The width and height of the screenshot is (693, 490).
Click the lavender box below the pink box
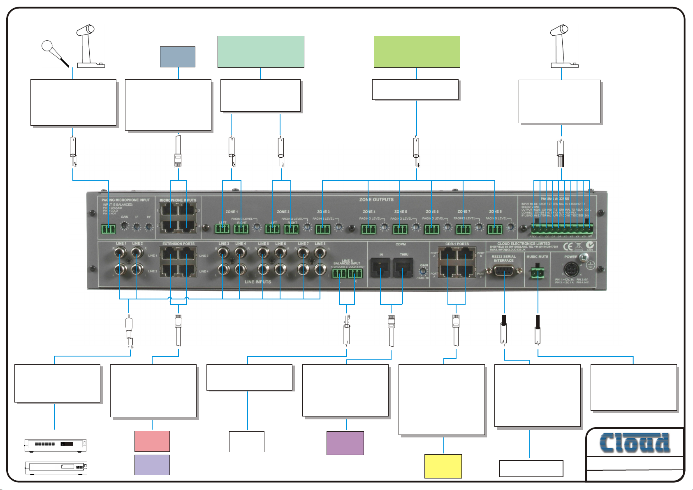click(x=152, y=465)
